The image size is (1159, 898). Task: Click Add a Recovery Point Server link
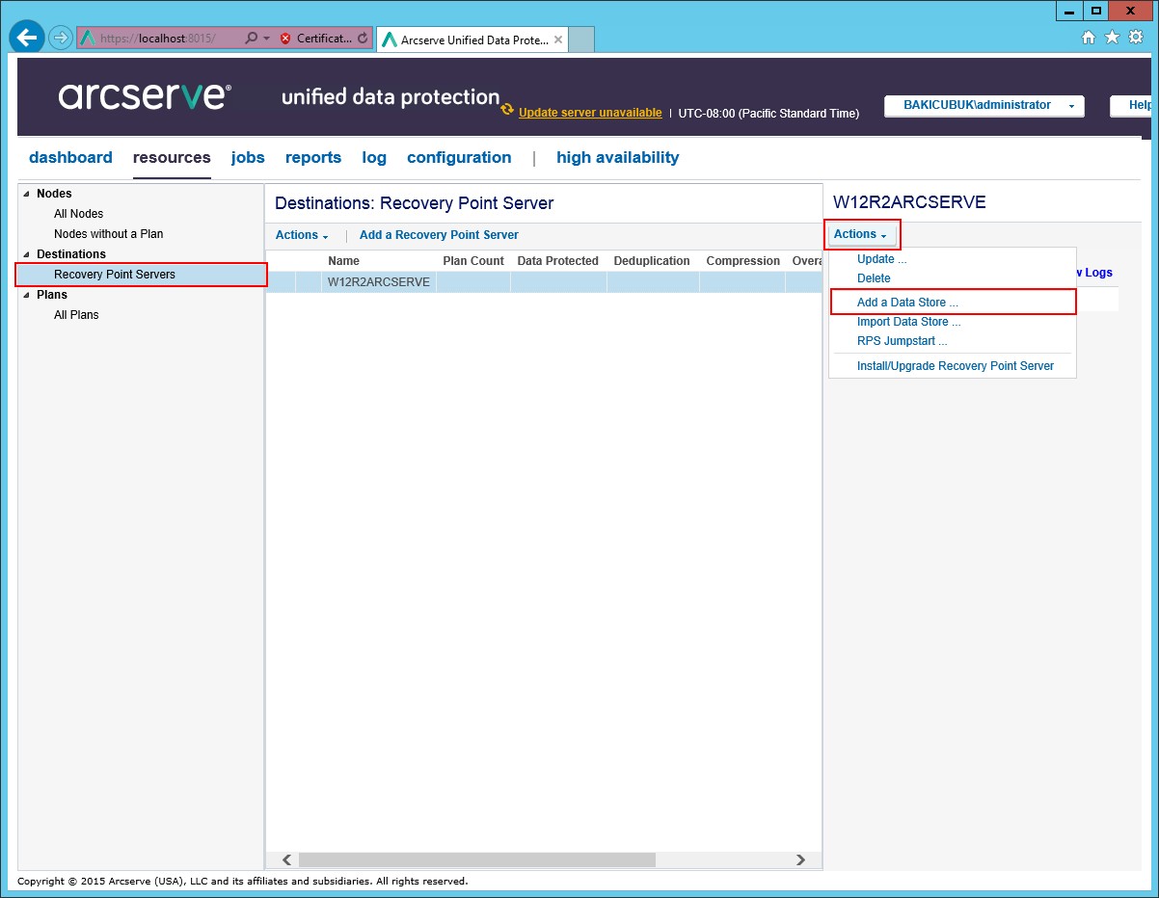[439, 235]
